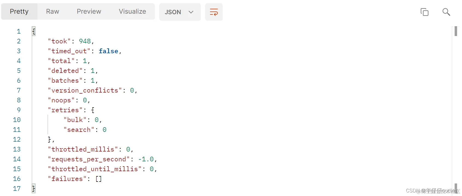Click line number 17 in the gutter

(17, 189)
